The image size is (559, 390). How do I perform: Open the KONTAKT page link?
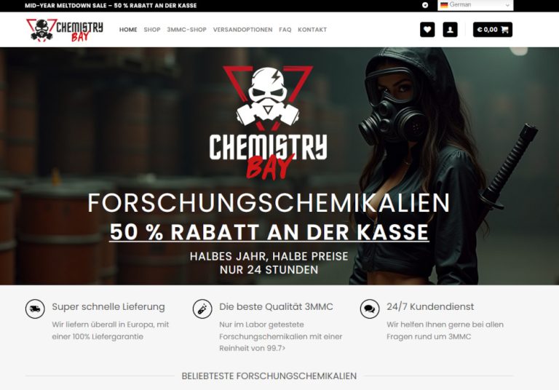pyautogui.click(x=312, y=30)
